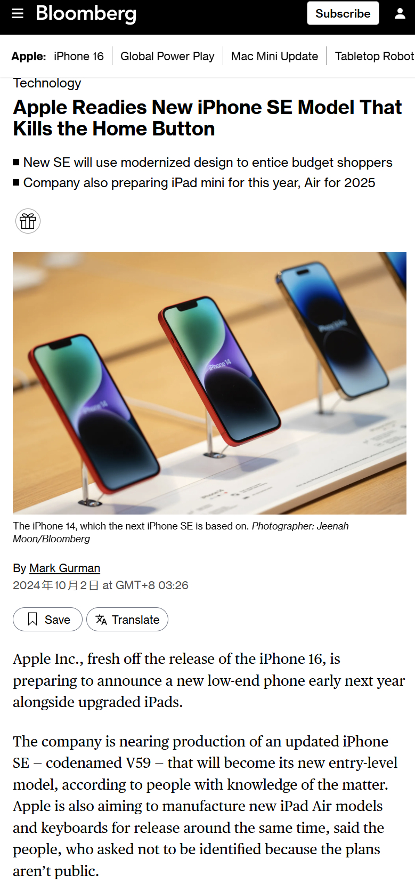
Task: Open the Global Power Play tab
Action: coord(167,56)
